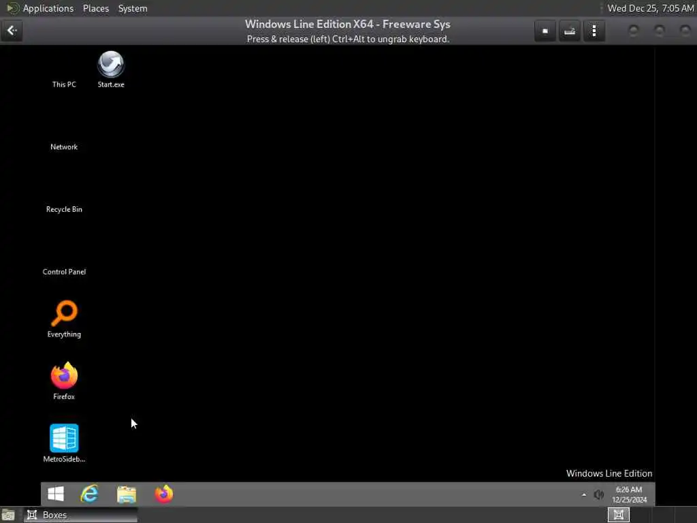
Task: Open the Boxes three-dot menu
Action: (594, 31)
